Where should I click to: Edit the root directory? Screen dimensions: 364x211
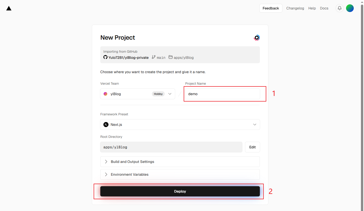[252, 147]
